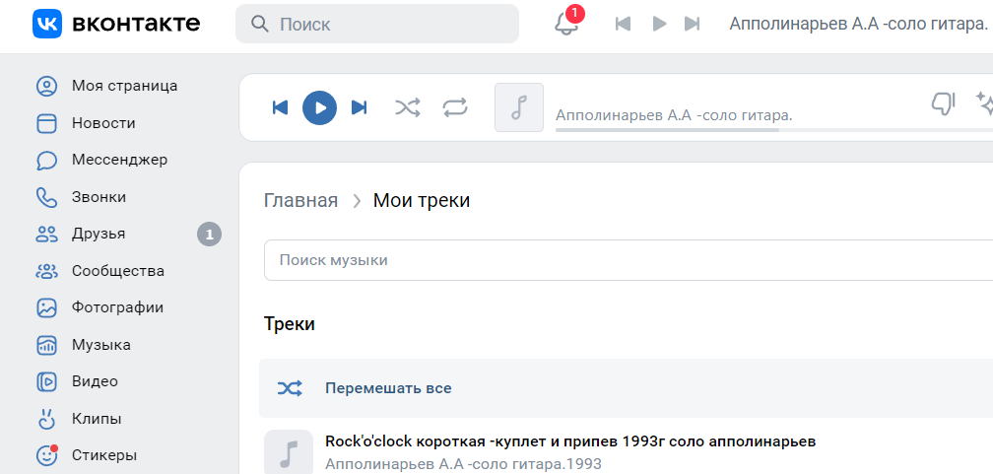Click player track name Апполинарьев А.А -соло гитара
The height and width of the screenshot is (474, 993).
coord(674,116)
